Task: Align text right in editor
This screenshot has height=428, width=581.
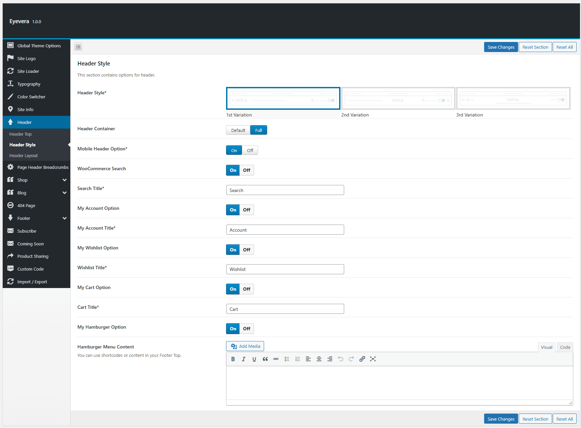Action: point(330,359)
